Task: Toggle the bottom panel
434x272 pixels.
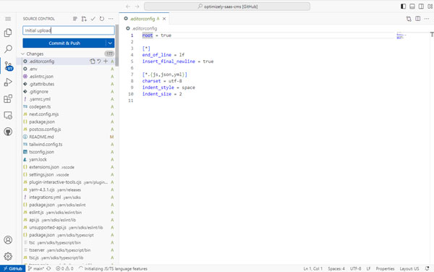Action: 412,7
